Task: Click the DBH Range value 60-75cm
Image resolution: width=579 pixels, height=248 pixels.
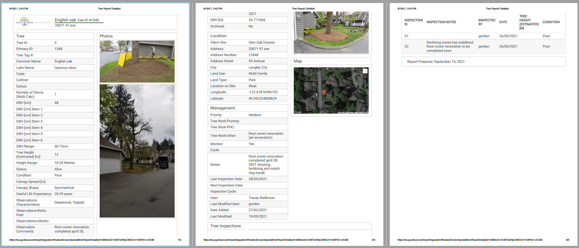Action: coord(61,146)
